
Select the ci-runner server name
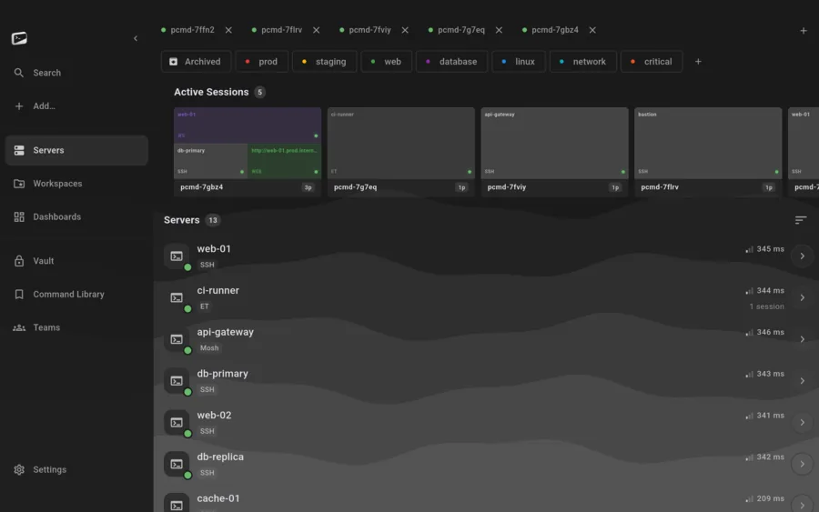217,291
